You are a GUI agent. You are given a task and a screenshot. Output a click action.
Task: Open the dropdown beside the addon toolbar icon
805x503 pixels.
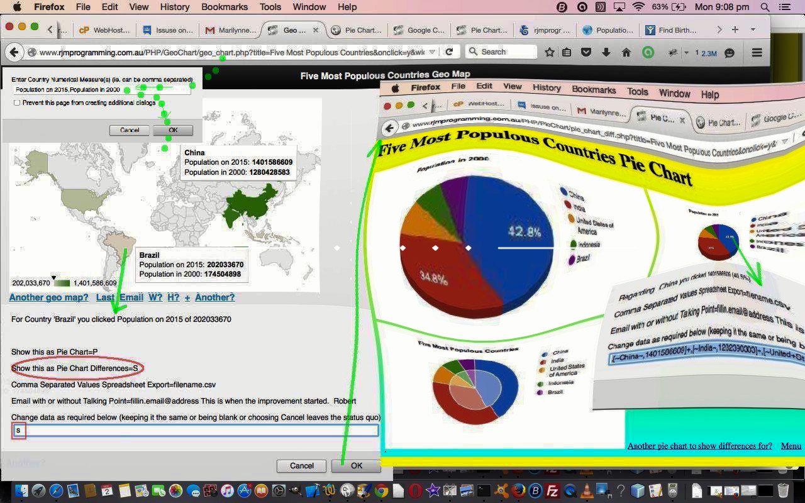(686, 53)
